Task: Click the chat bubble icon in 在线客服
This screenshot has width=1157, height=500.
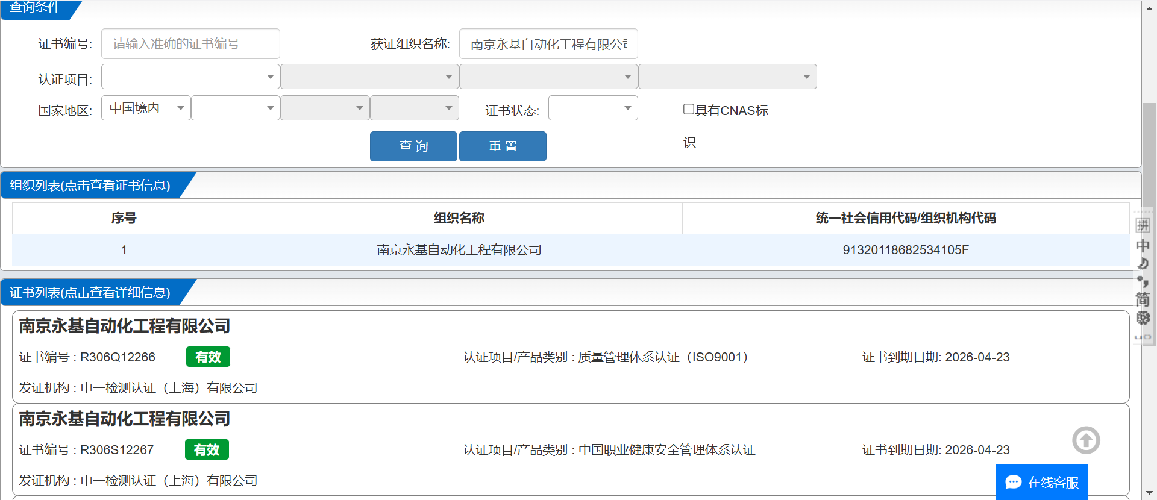Action: (x=1014, y=482)
